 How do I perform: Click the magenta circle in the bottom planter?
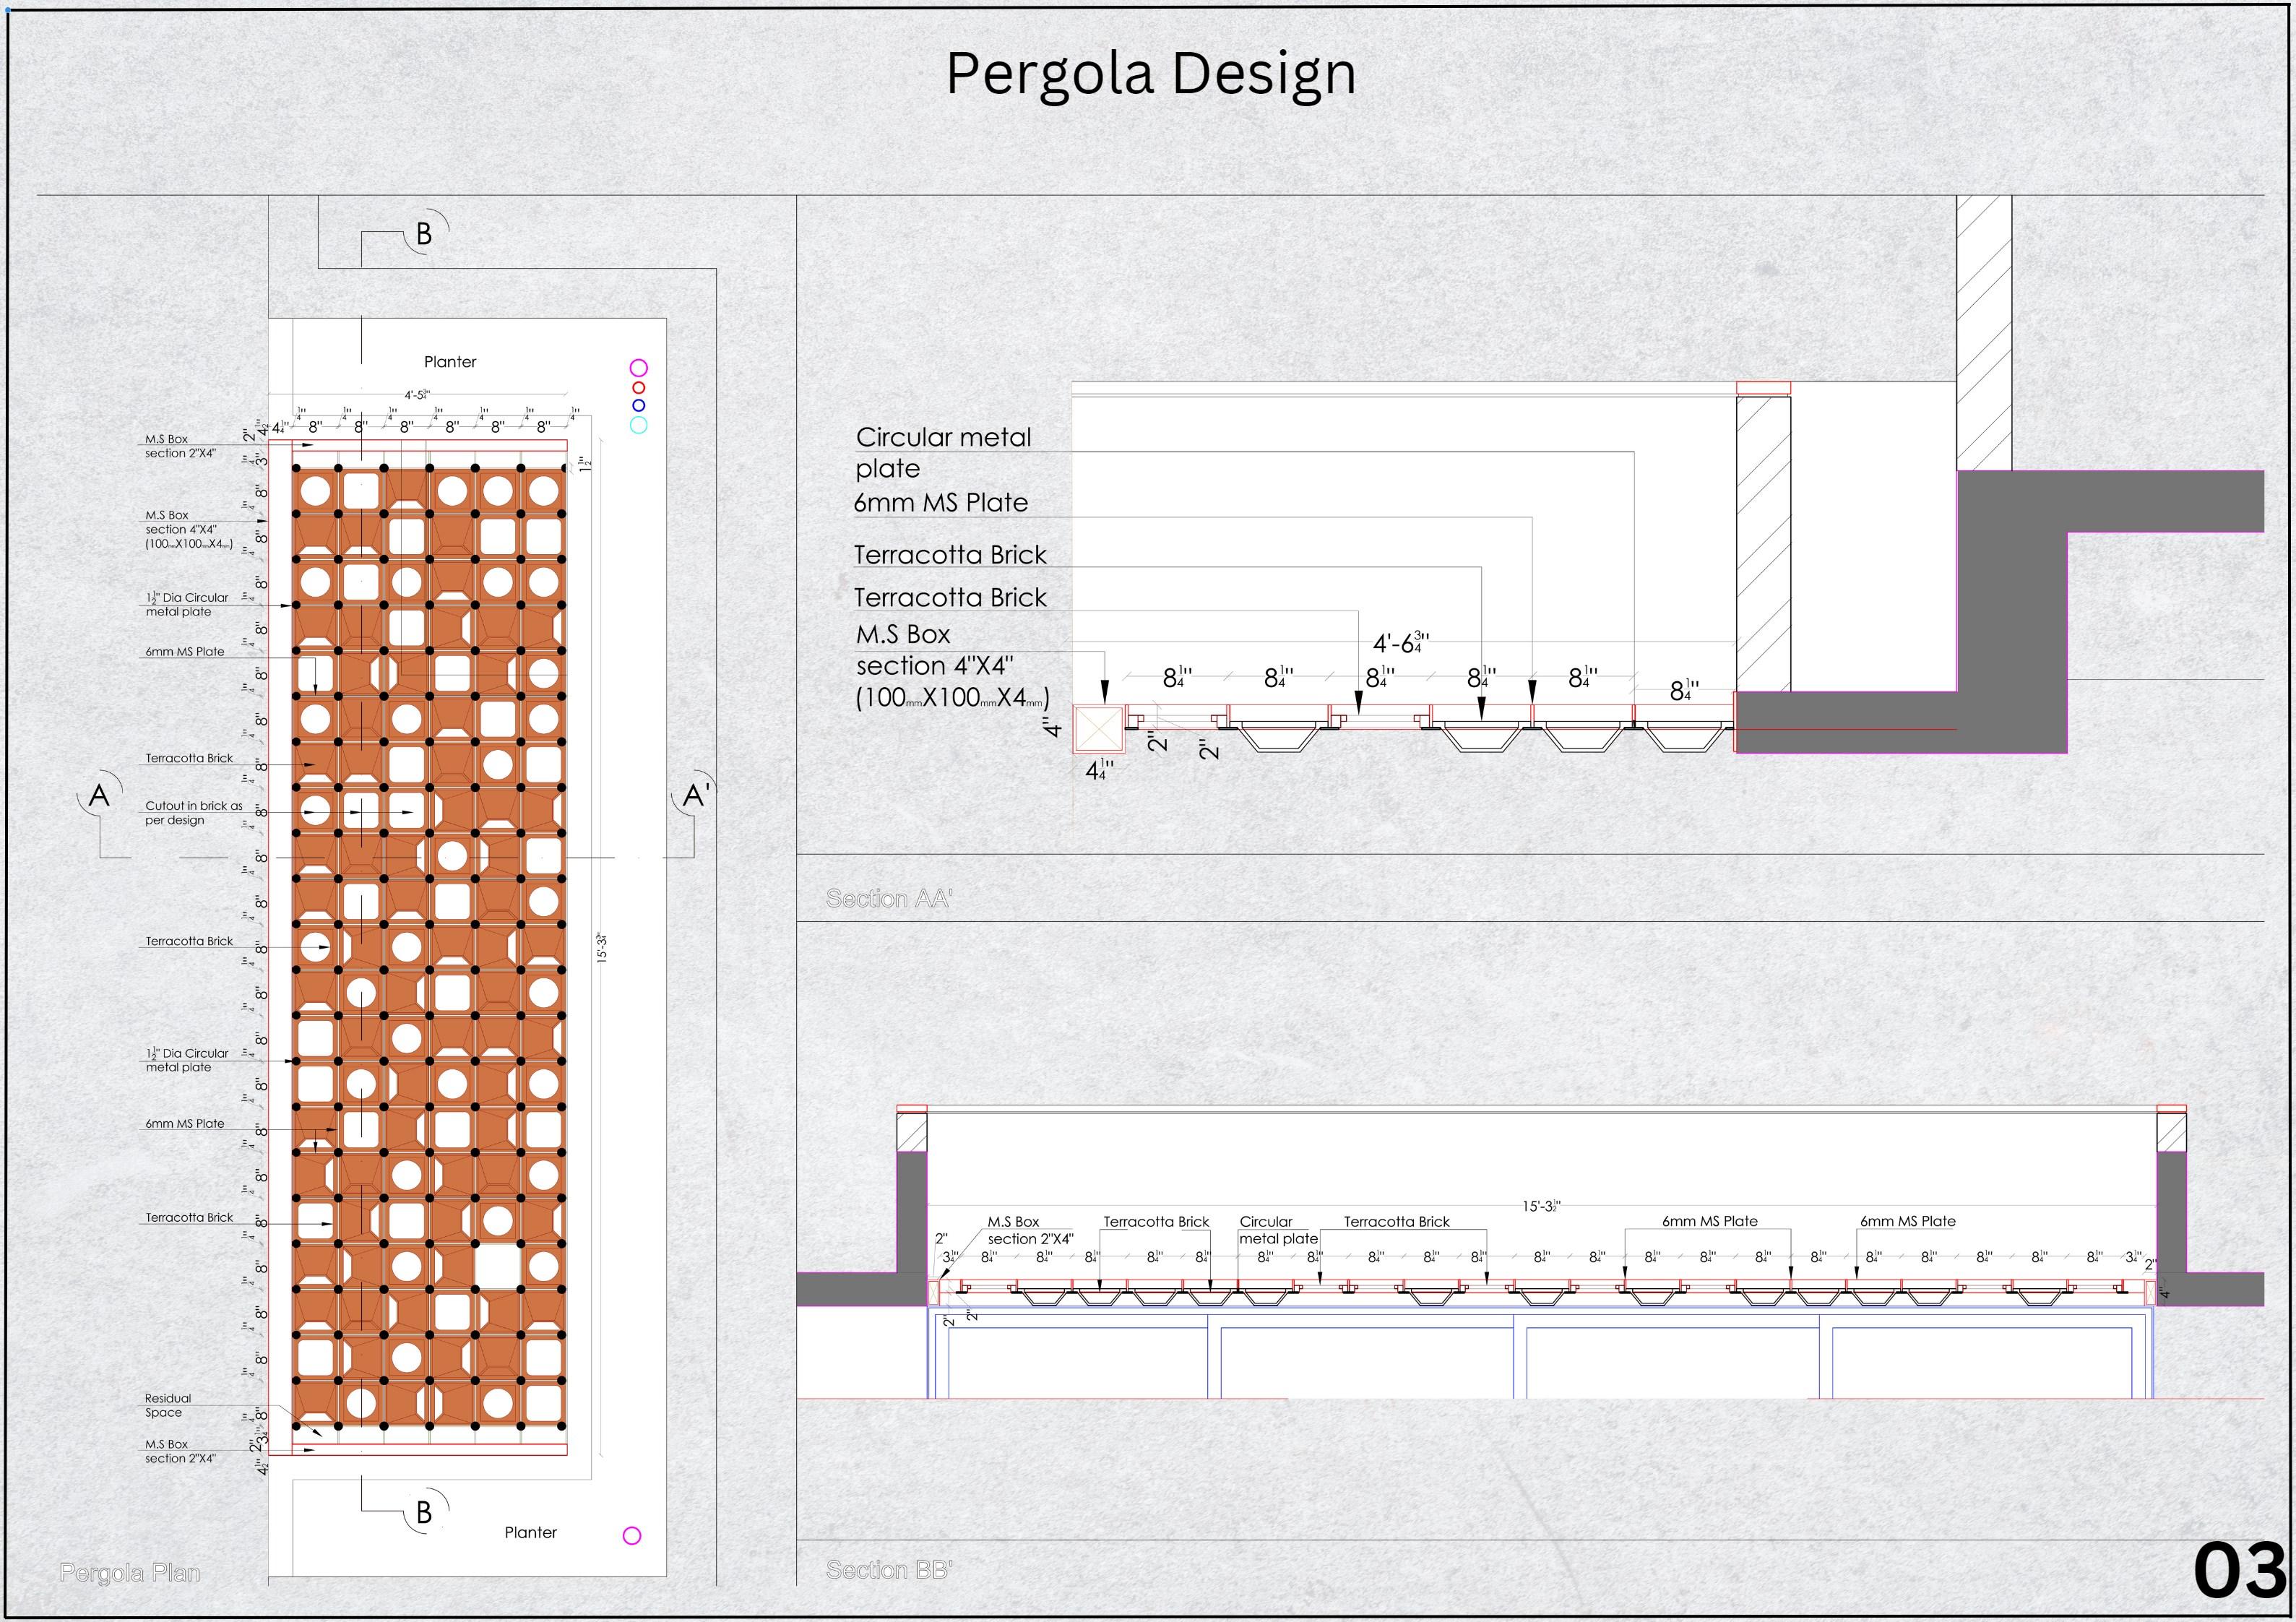coord(632,1535)
